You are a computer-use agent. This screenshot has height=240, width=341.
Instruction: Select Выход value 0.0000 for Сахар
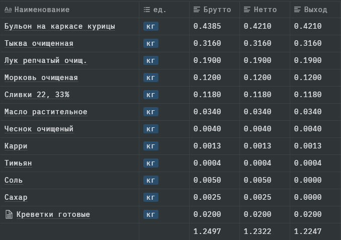[308, 197]
